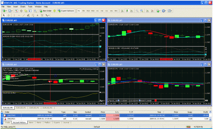Image resolution: width=213 pixels, height=129 pixels.
Task: Switch chart to candlesticks type
Action: tap(127, 11)
